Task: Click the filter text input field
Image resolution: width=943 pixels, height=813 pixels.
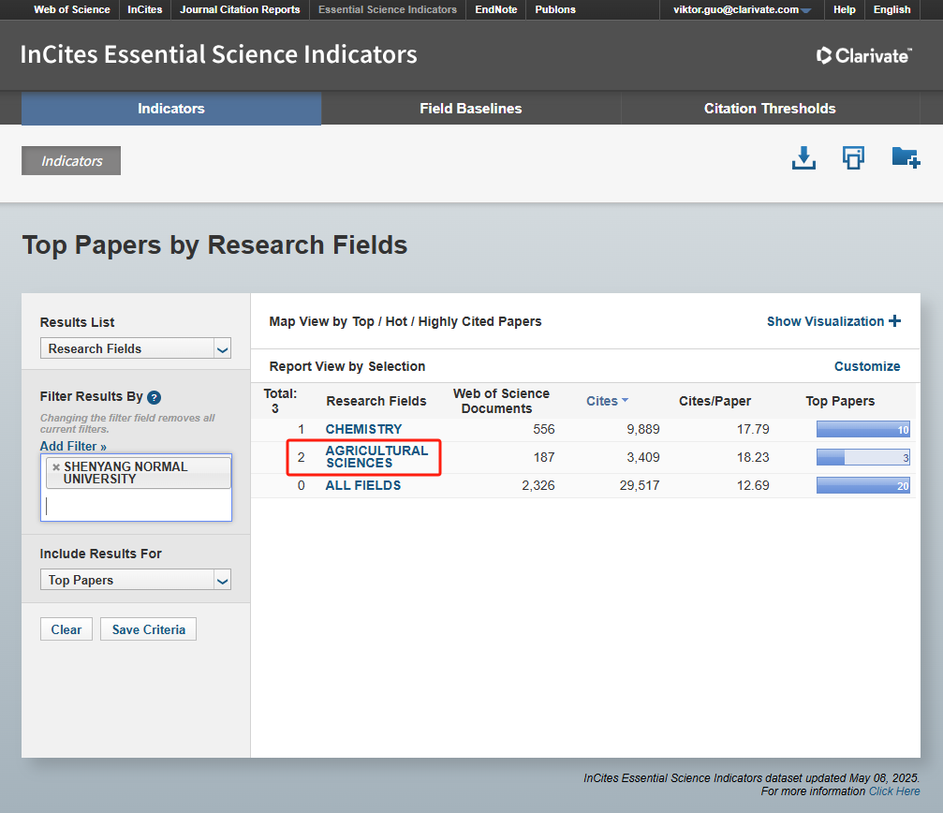Action: pyautogui.click(x=136, y=506)
